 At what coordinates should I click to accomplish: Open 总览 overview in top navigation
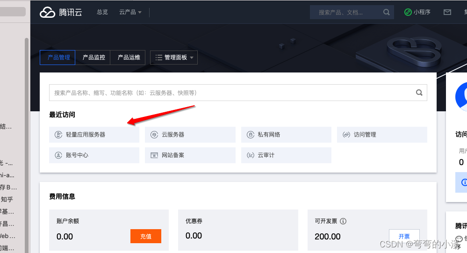[x=102, y=12]
